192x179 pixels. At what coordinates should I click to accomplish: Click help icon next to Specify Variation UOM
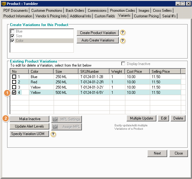click(x=53, y=134)
